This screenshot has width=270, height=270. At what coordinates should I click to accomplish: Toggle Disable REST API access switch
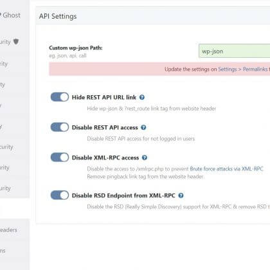60,127
